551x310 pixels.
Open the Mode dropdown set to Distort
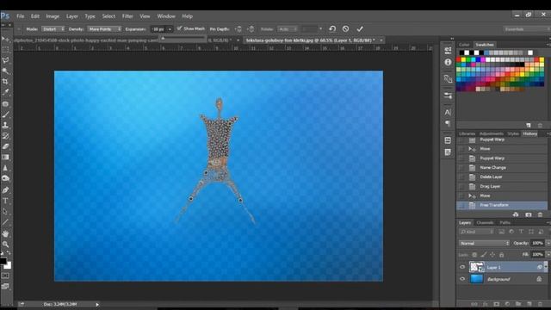pos(53,28)
